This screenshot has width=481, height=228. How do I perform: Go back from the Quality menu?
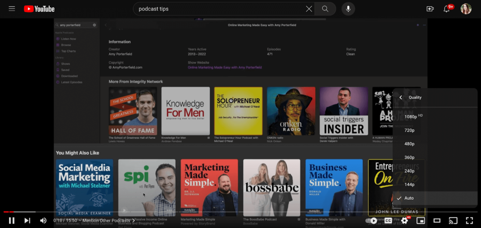(401, 97)
